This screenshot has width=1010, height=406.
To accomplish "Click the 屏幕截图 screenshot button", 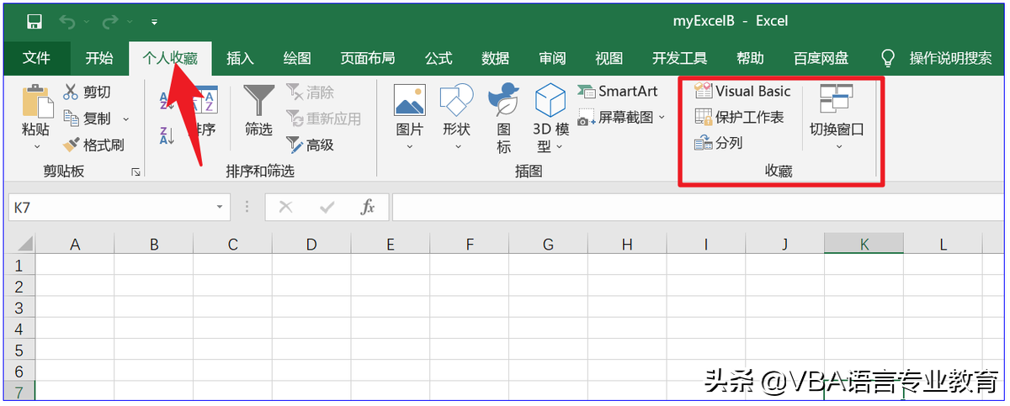I will pyautogui.click(x=616, y=118).
